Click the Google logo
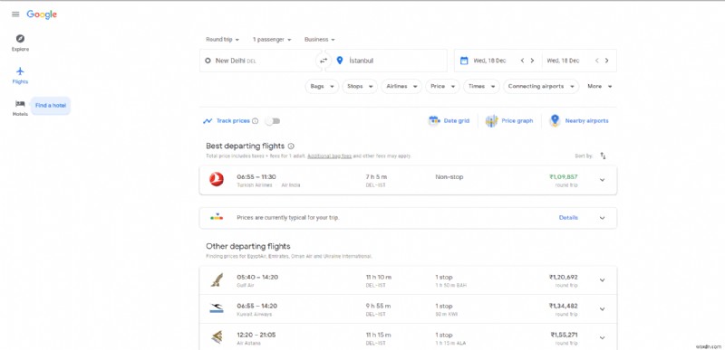This screenshot has height=350, width=725. pyautogui.click(x=42, y=14)
